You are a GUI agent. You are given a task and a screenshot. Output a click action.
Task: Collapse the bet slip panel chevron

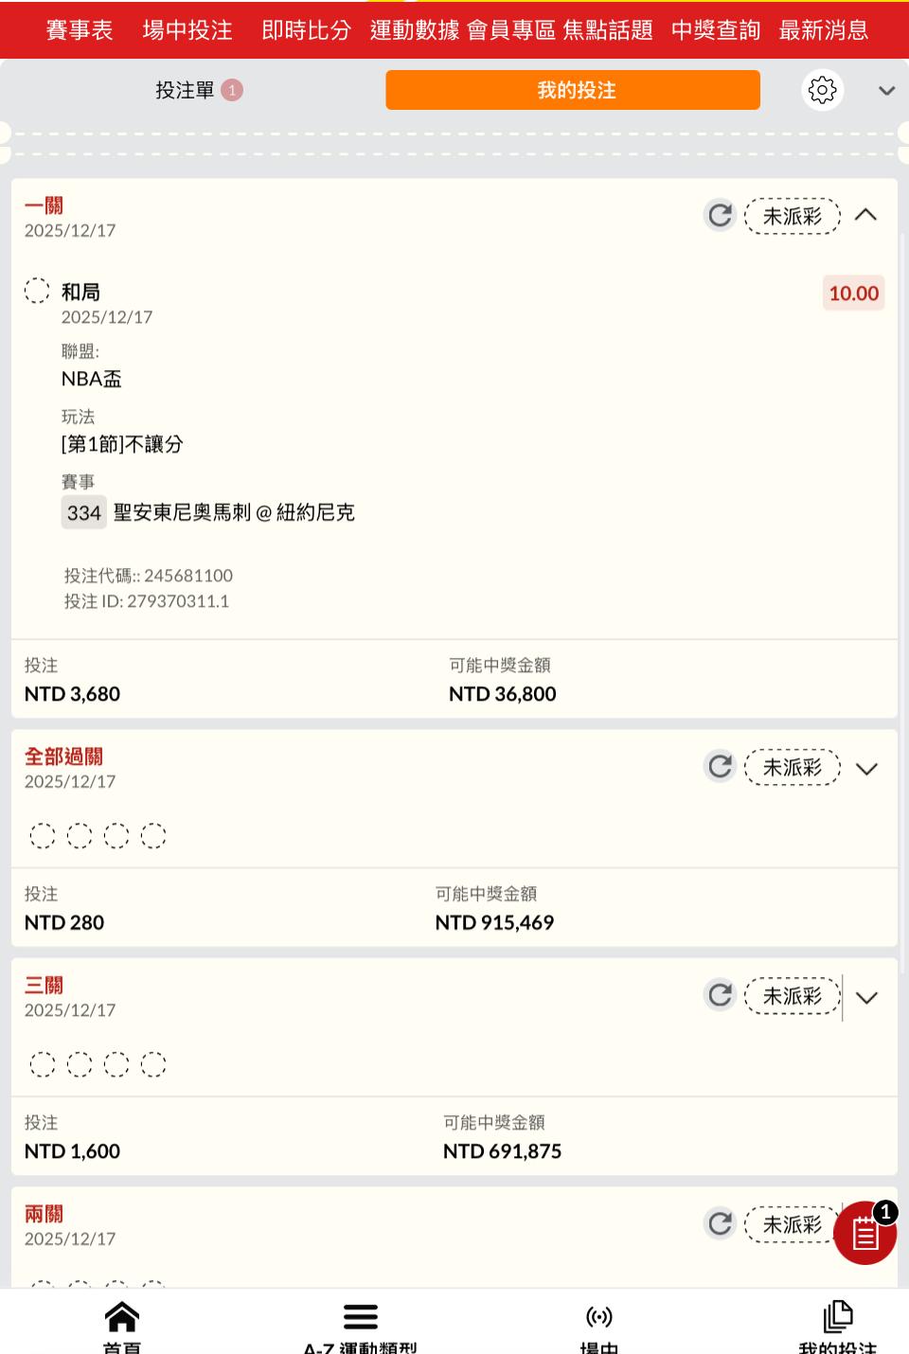pos(886,91)
